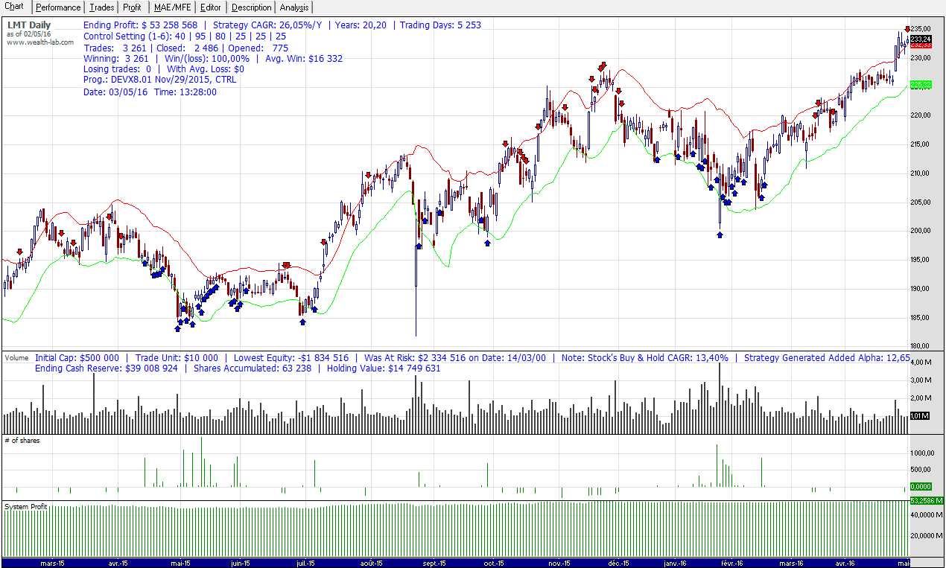The width and height of the screenshot is (946, 568).
Task: View the Description tab
Action: [251, 7]
